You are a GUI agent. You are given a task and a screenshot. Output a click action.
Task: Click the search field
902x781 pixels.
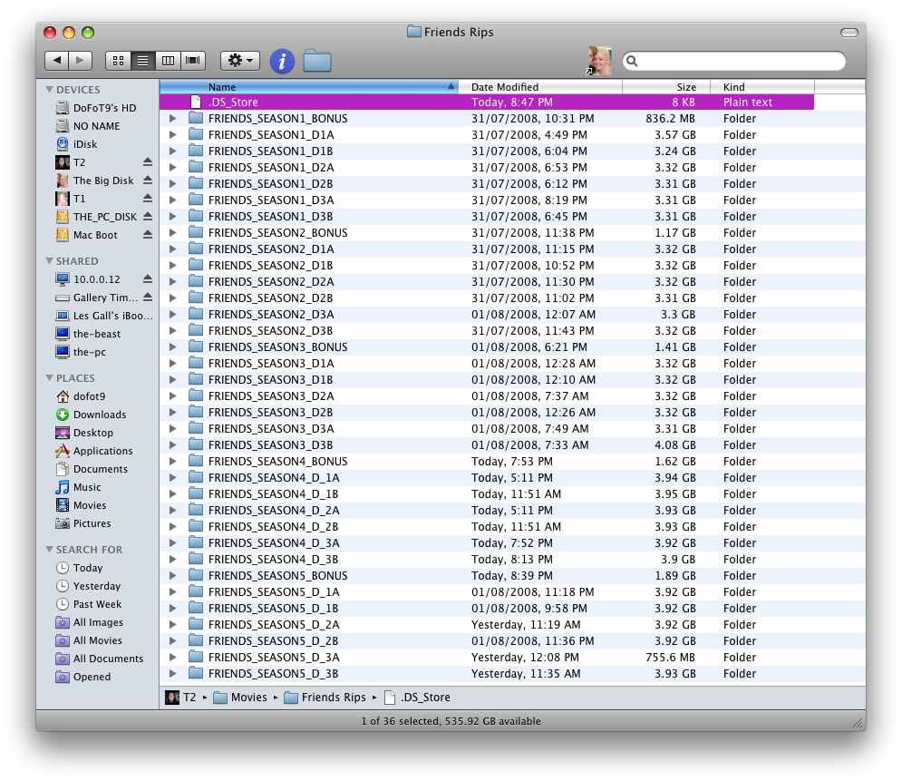click(x=734, y=61)
